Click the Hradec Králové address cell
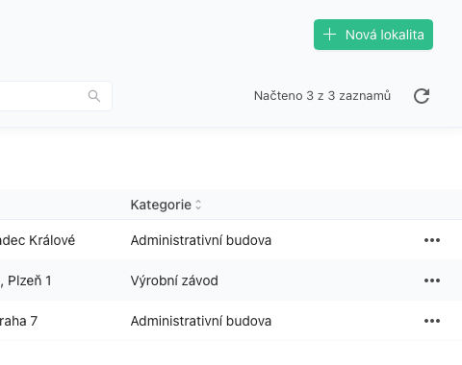This screenshot has width=462, height=365. tap(38, 240)
